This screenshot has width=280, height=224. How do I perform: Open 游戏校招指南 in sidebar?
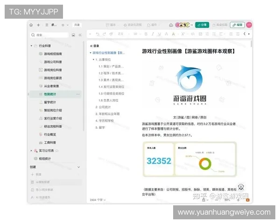(53, 54)
